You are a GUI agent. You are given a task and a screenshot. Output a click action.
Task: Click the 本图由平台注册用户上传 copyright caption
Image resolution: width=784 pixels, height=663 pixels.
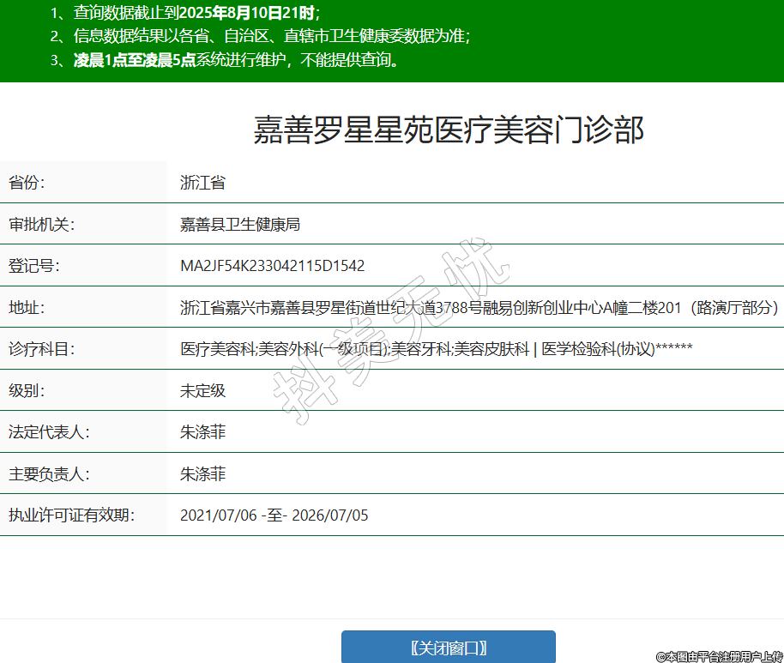[719, 656]
